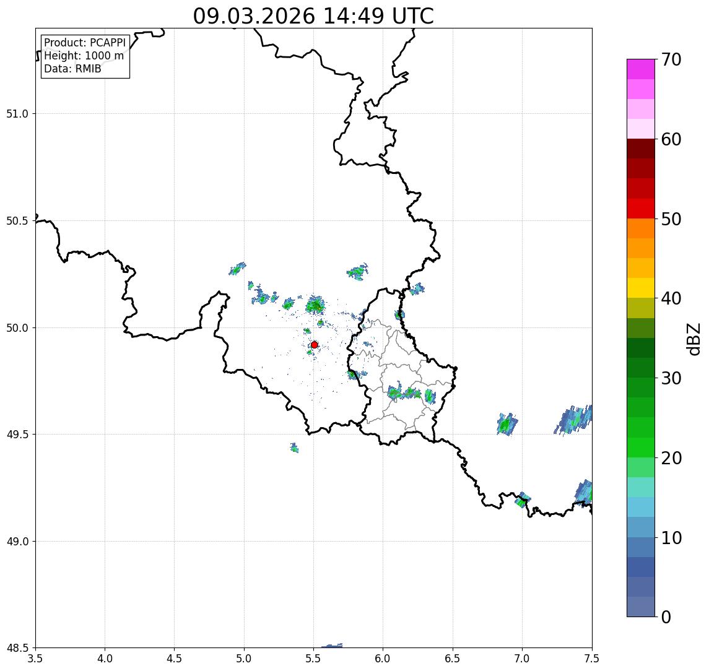The width and height of the screenshot is (709, 671).
Task: Click longitude axis label 5.5
Action: coord(314,659)
